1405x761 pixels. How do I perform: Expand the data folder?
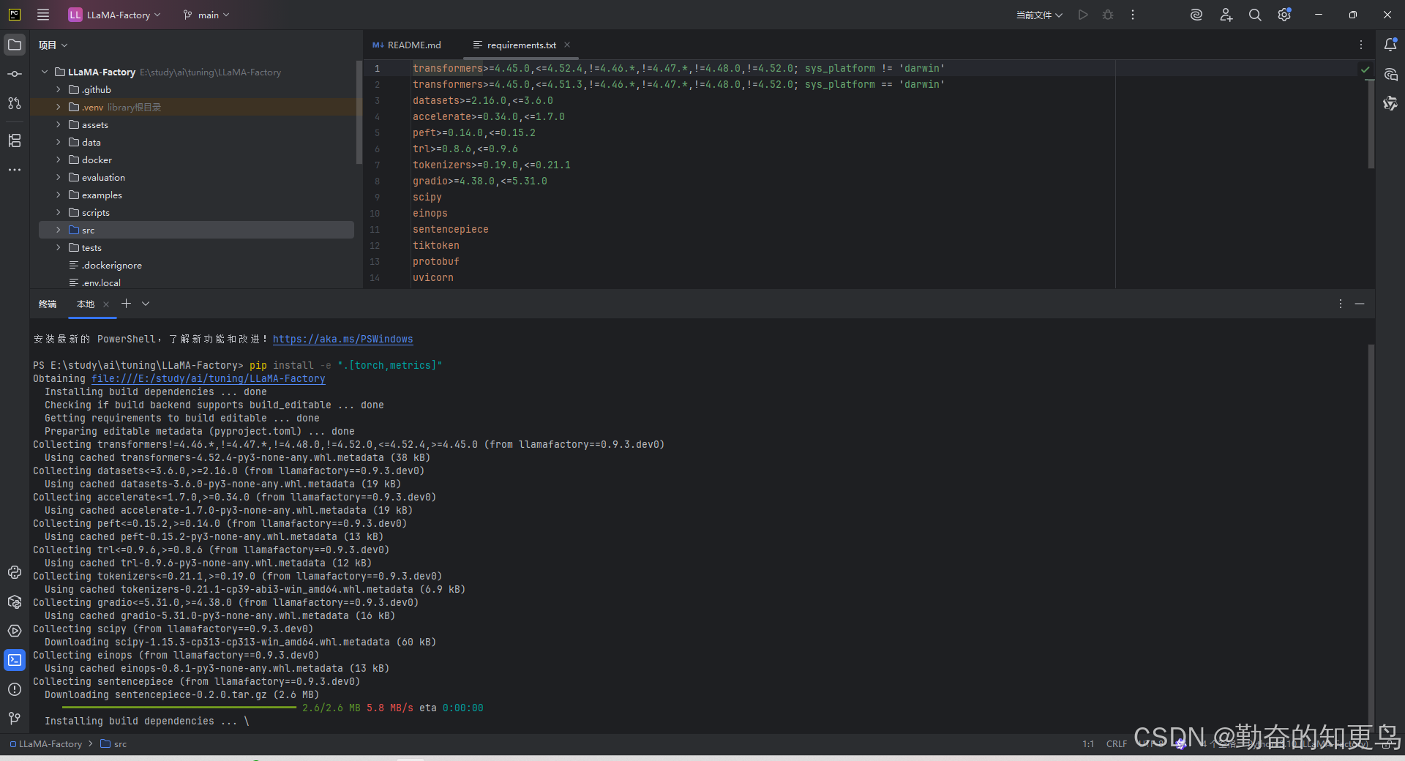click(x=59, y=142)
